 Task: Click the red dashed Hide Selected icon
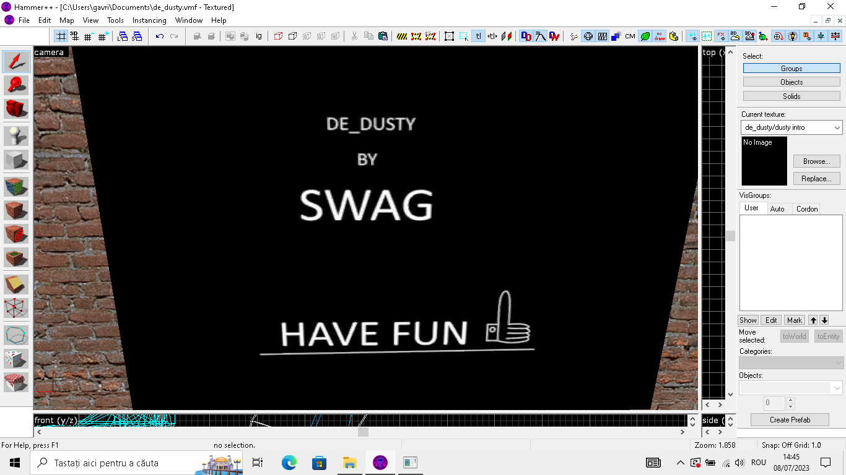coord(278,36)
